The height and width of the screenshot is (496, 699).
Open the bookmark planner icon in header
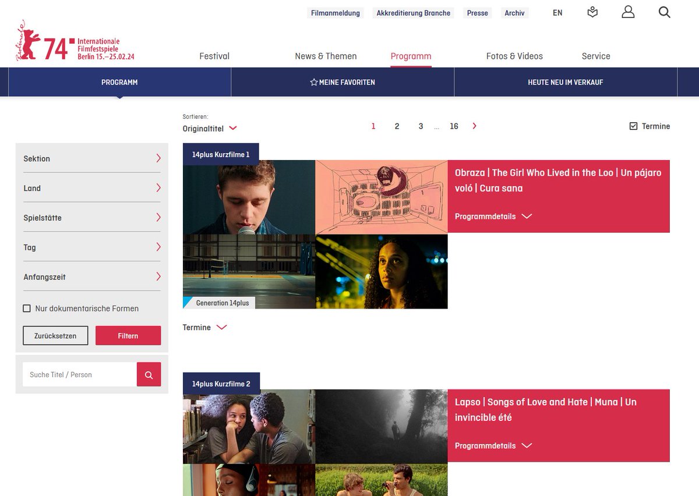(592, 12)
